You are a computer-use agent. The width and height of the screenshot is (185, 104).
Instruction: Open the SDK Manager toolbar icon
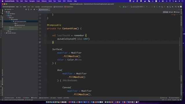tap(173, 7)
